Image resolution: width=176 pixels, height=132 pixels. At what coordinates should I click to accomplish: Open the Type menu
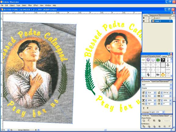pyautogui.click(x=18, y=5)
